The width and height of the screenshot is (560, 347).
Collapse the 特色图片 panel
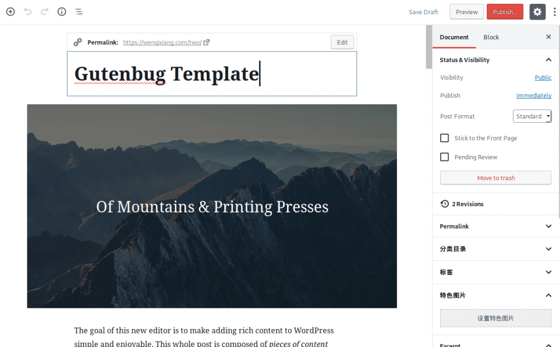click(495, 295)
